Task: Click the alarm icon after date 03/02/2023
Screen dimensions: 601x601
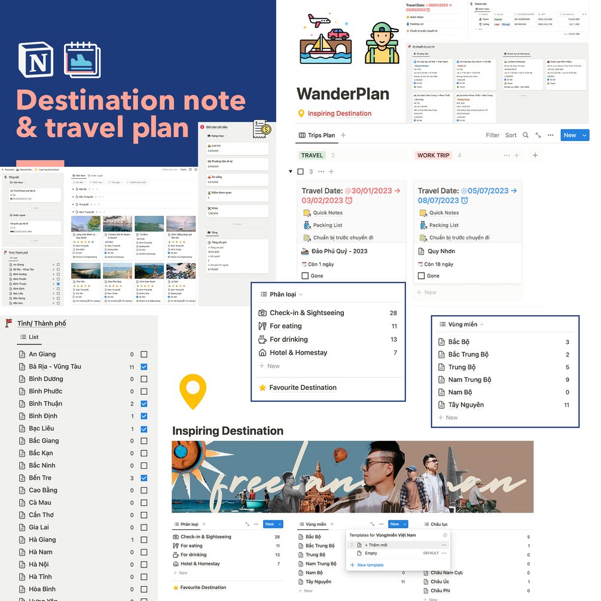Action: (x=349, y=200)
